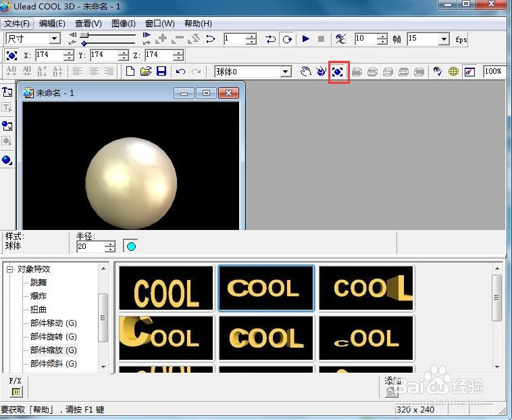Select align right text icon
Image resolution: width=512 pixels, height=420 pixels.
(109, 71)
